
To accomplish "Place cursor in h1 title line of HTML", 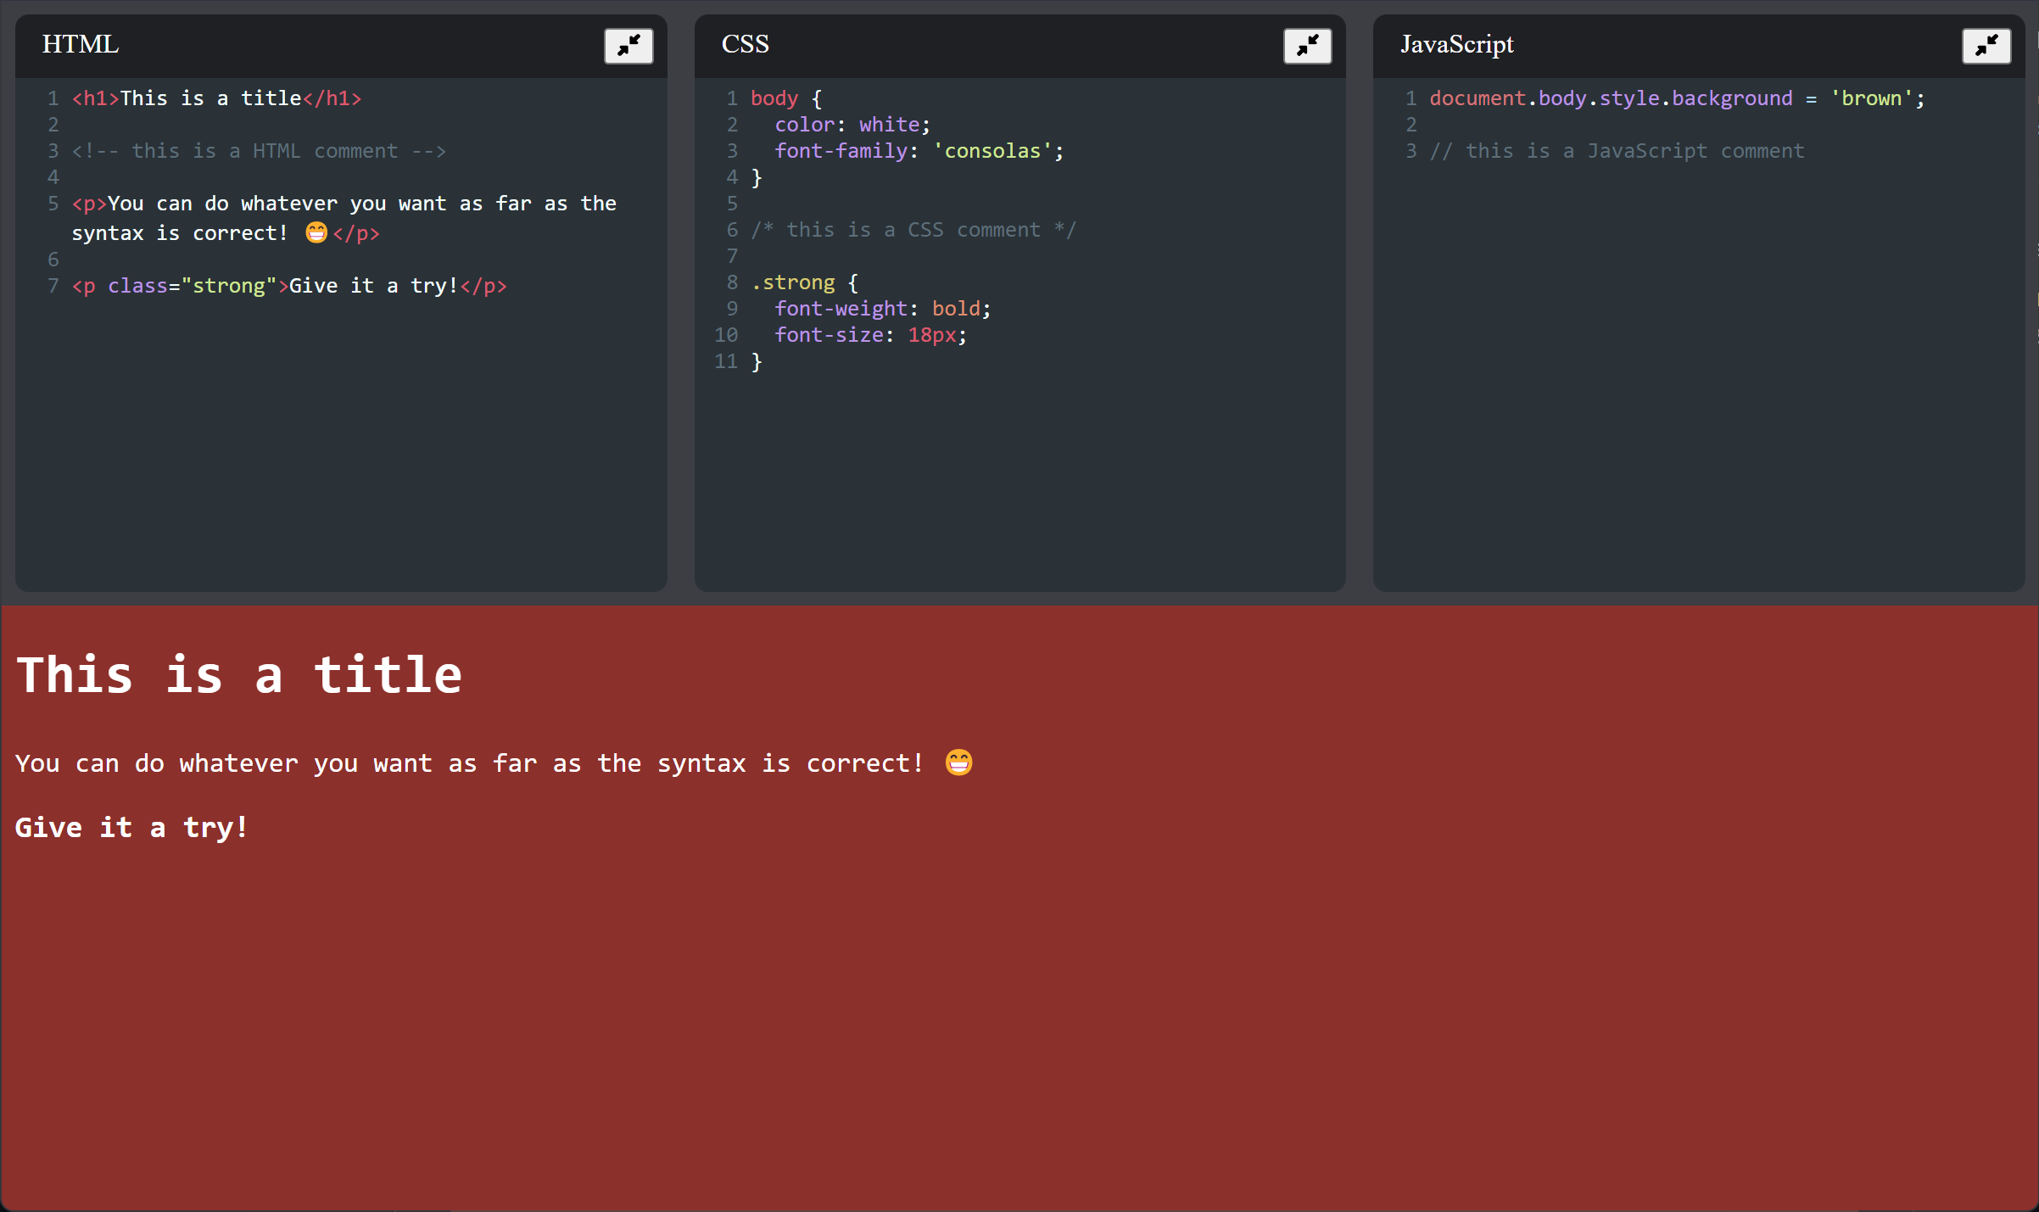I will coord(216,98).
